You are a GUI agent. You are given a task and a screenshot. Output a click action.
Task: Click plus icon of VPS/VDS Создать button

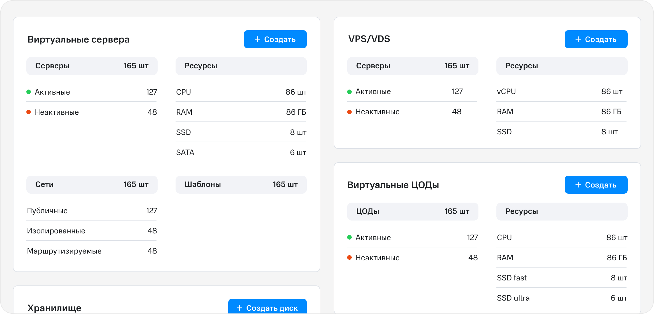(x=578, y=39)
